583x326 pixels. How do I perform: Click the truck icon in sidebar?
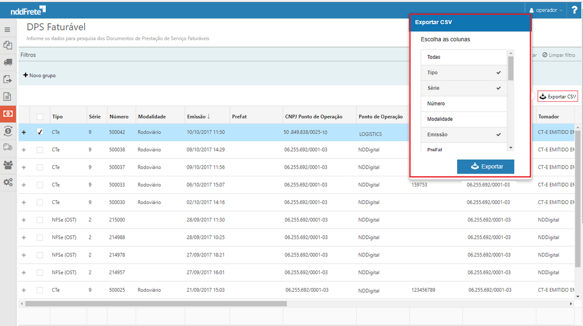coord(8,62)
